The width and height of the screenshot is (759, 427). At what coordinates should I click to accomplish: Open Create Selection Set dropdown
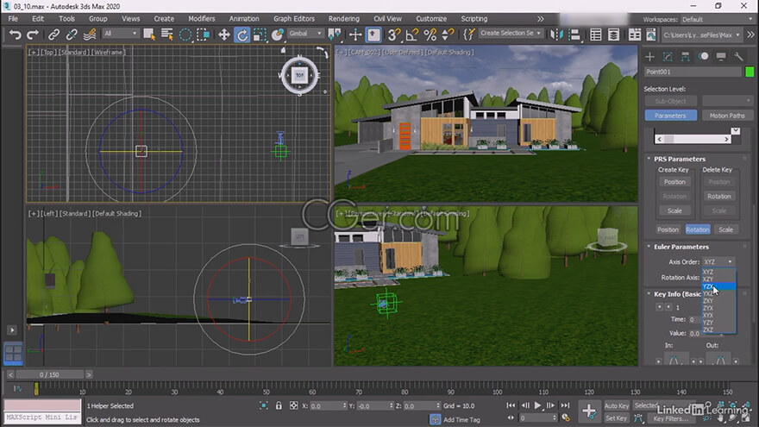click(x=511, y=34)
